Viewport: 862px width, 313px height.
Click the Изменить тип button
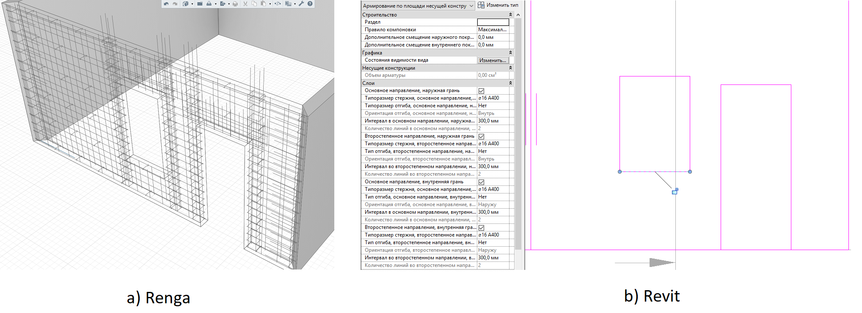point(498,5)
